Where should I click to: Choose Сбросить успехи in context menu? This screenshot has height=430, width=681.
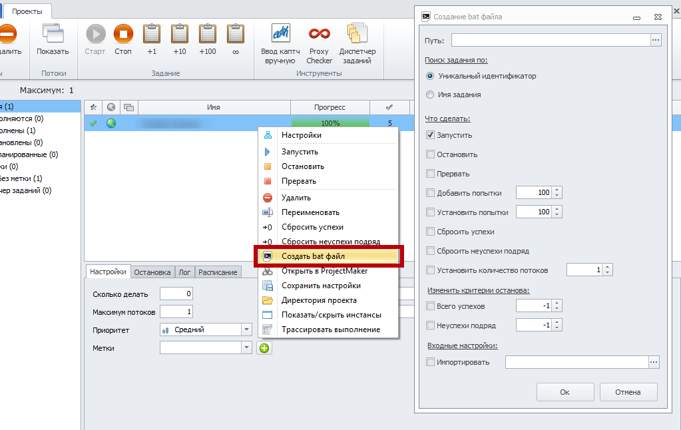(328, 227)
